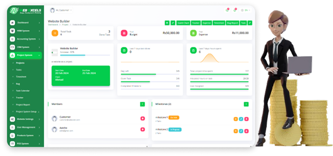Delete the Customer member with red icon
Image resolution: width=333 pixels, height=156 pixels.
click(x=143, y=118)
